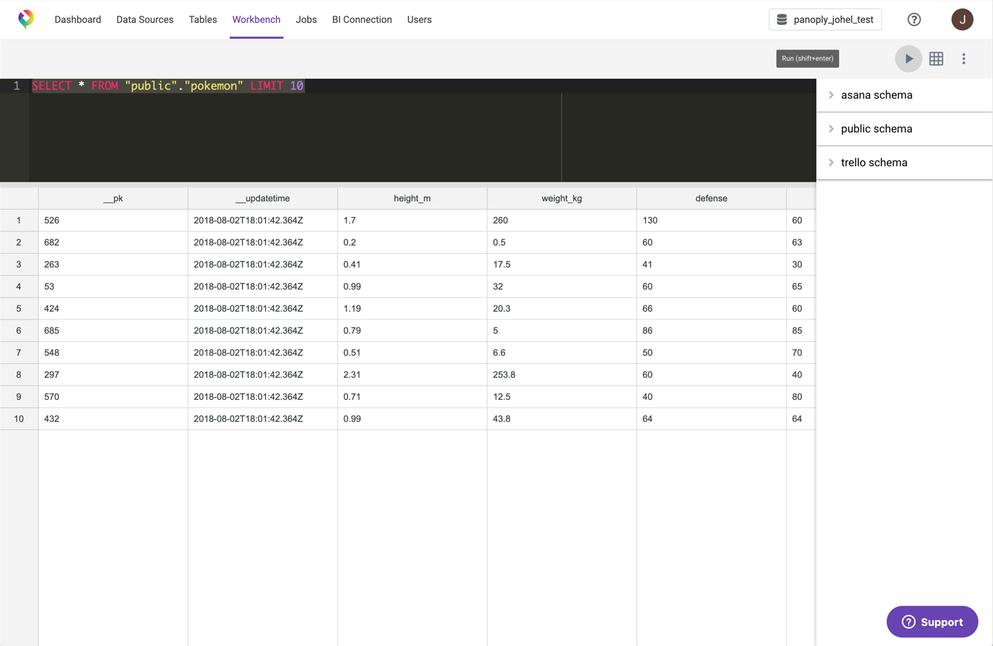Viewport: 993px width, 646px height.
Task: Click the Panoply logo icon
Action: click(x=26, y=19)
